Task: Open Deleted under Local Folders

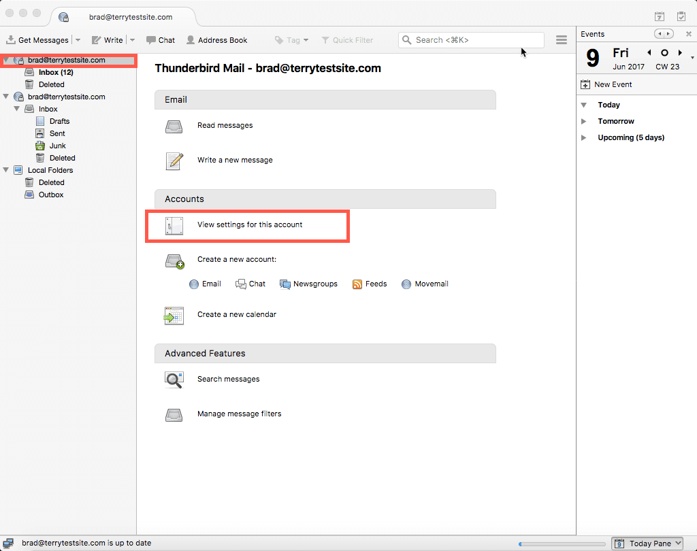Action: 51,182
